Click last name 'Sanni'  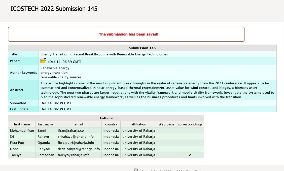tap(42, 131)
